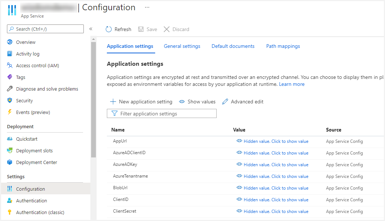The image size is (385, 221).
Task: Click the Filter application settings box
Action: click(161, 114)
